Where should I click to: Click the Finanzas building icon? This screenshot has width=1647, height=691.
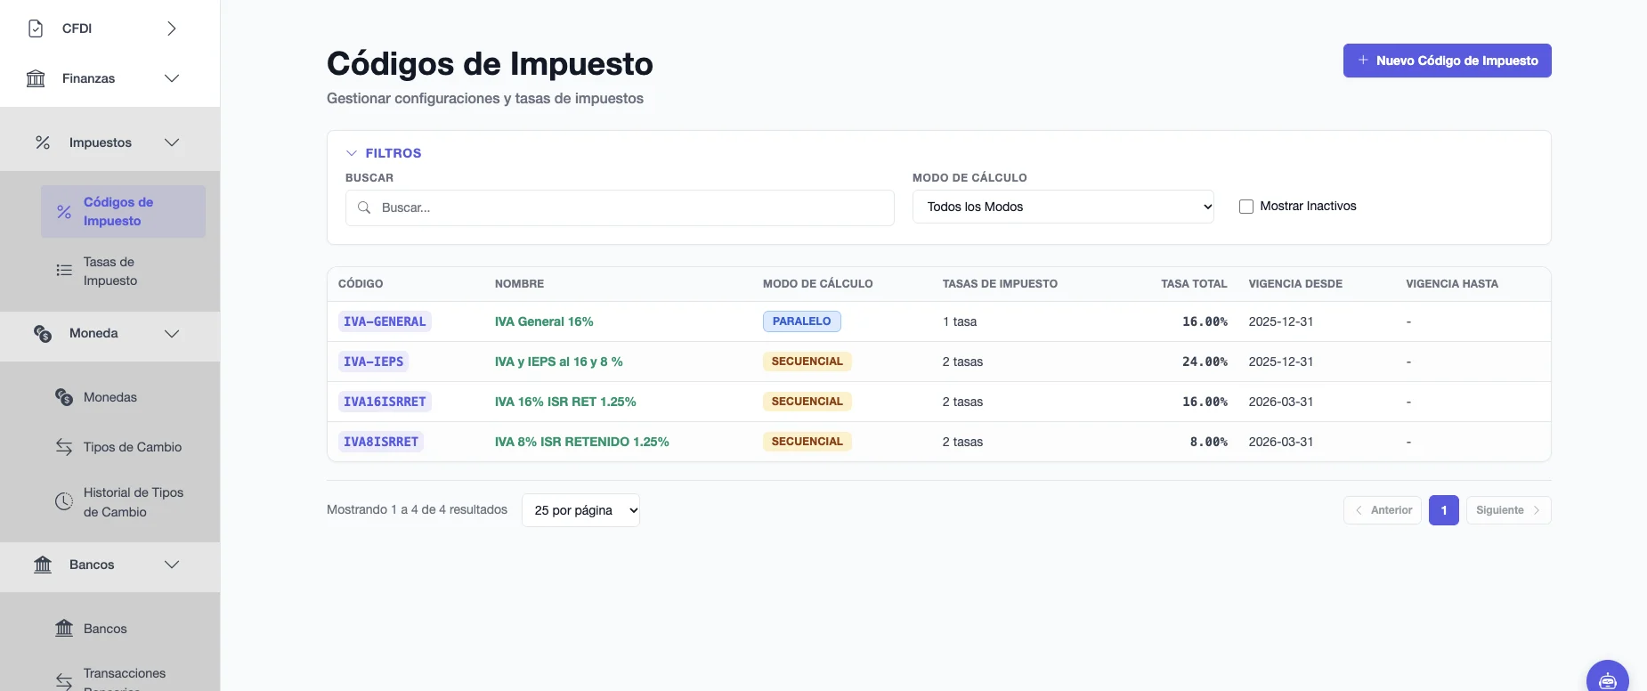tap(36, 78)
